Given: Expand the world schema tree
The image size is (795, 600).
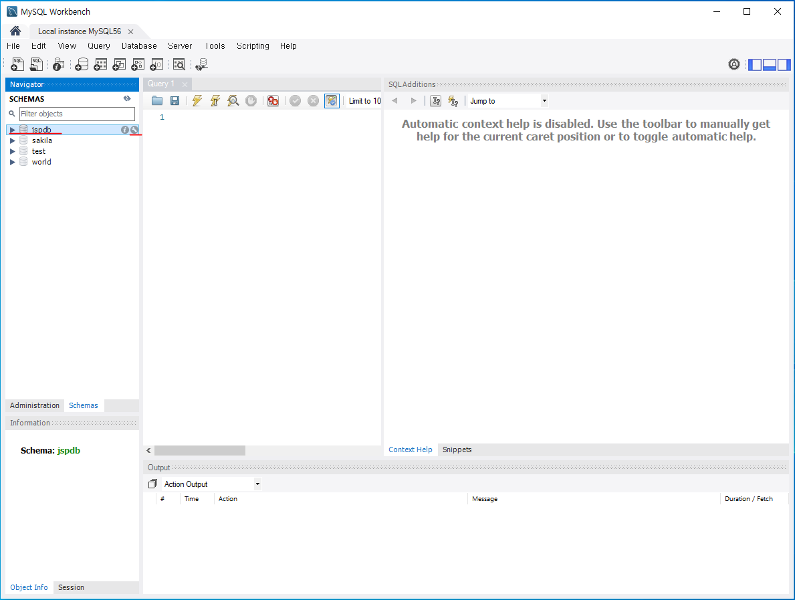Looking at the screenshot, I should coord(13,162).
